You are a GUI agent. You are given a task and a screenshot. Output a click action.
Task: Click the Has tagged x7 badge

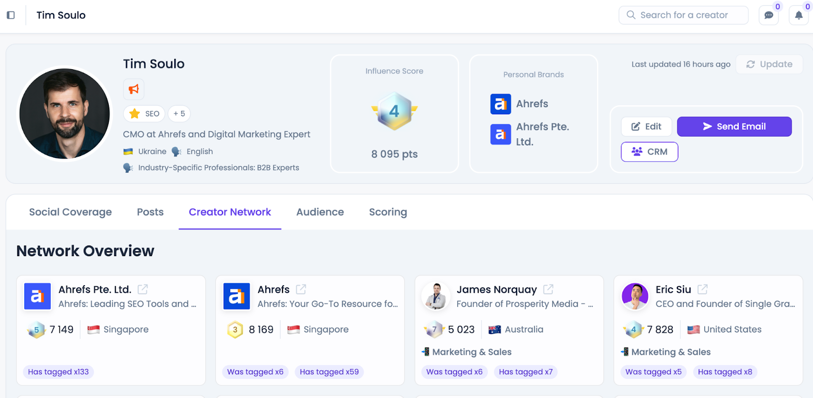point(526,372)
